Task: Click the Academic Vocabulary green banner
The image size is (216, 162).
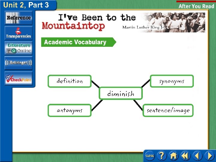Action: pos(79,42)
